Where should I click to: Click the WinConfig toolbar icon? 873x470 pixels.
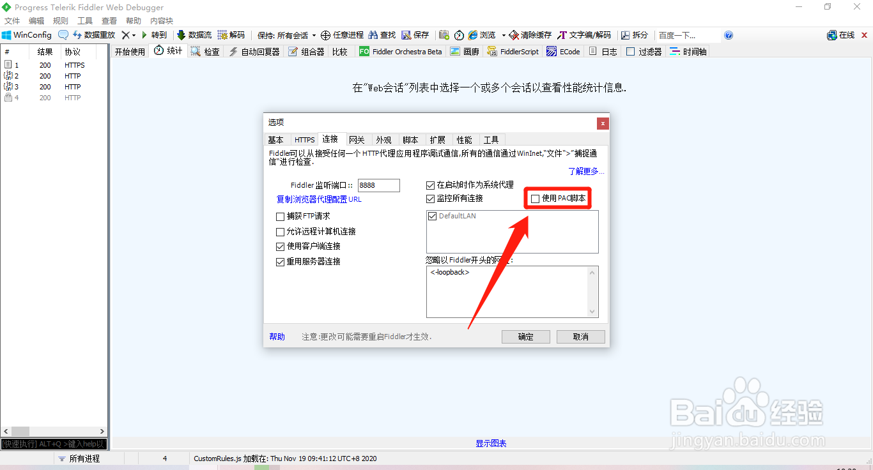click(x=6, y=35)
